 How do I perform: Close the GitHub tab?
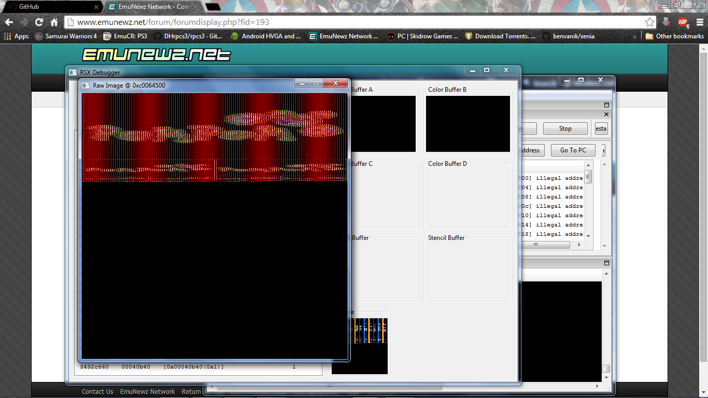(x=96, y=7)
